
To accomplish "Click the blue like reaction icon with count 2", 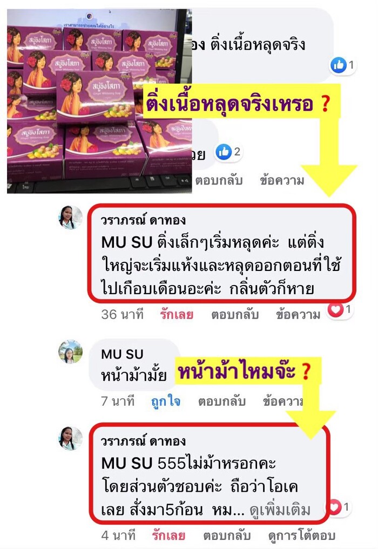I will (x=224, y=151).
